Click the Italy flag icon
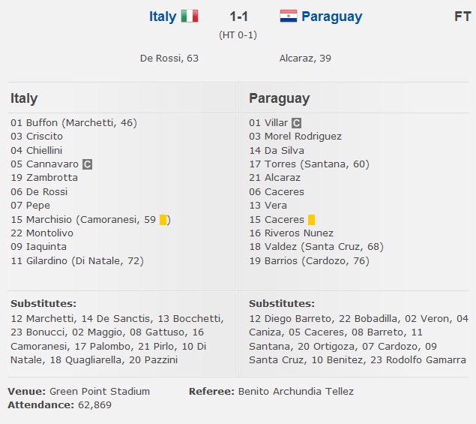The height and width of the screenshot is (424, 476). coord(190,17)
